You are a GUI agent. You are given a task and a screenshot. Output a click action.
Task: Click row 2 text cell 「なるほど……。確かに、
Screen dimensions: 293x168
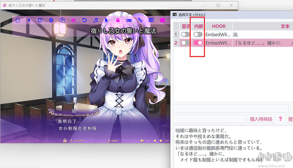click(x=259, y=43)
